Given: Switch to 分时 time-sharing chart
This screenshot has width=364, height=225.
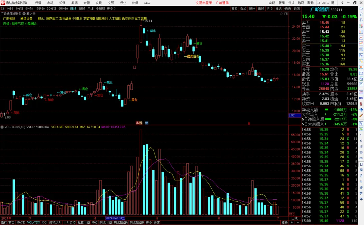Looking at the screenshot, I should (x=10, y=8).
